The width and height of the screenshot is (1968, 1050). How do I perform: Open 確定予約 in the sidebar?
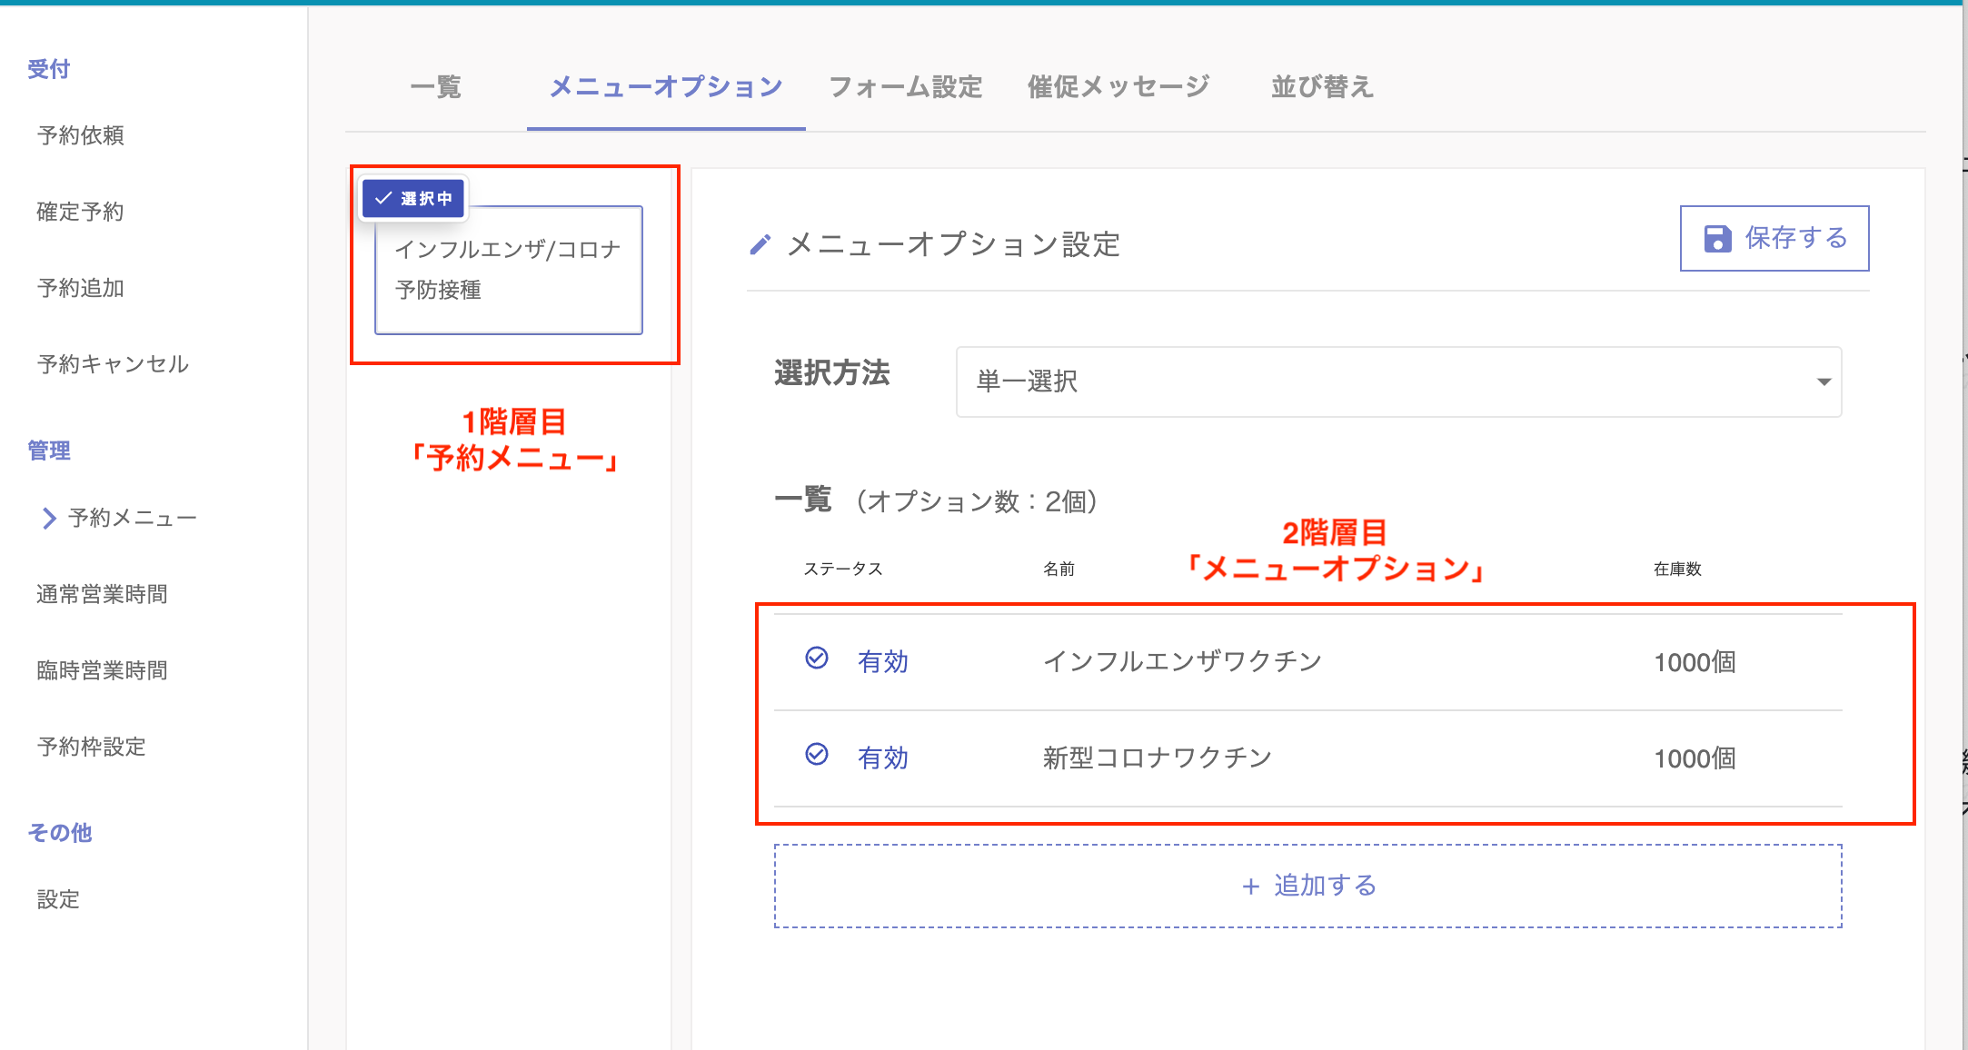pyautogui.click(x=80, y=212)
